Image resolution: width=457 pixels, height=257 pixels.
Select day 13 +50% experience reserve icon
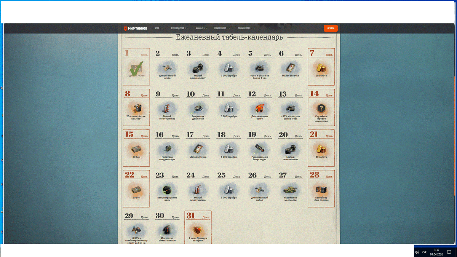[x=291, y=108]
